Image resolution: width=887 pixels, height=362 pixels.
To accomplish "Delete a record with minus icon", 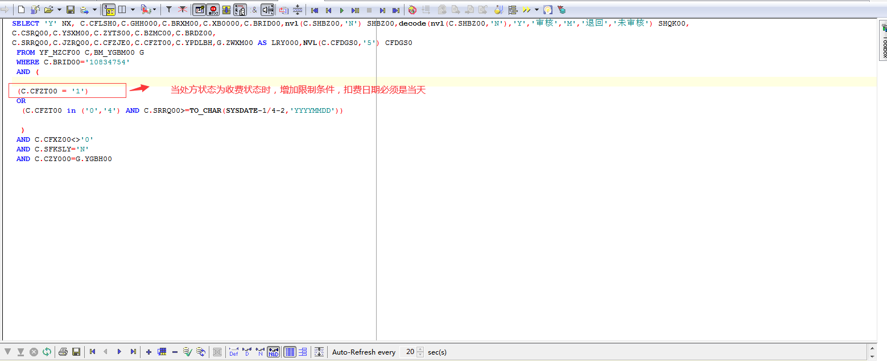I will coord(175,352).
